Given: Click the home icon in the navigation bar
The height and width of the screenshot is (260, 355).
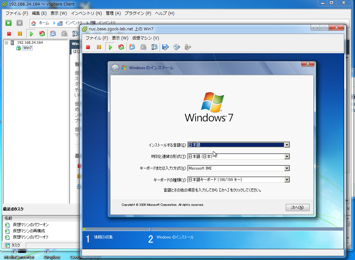Looking at the screenshot, I should tap(34, 23).
